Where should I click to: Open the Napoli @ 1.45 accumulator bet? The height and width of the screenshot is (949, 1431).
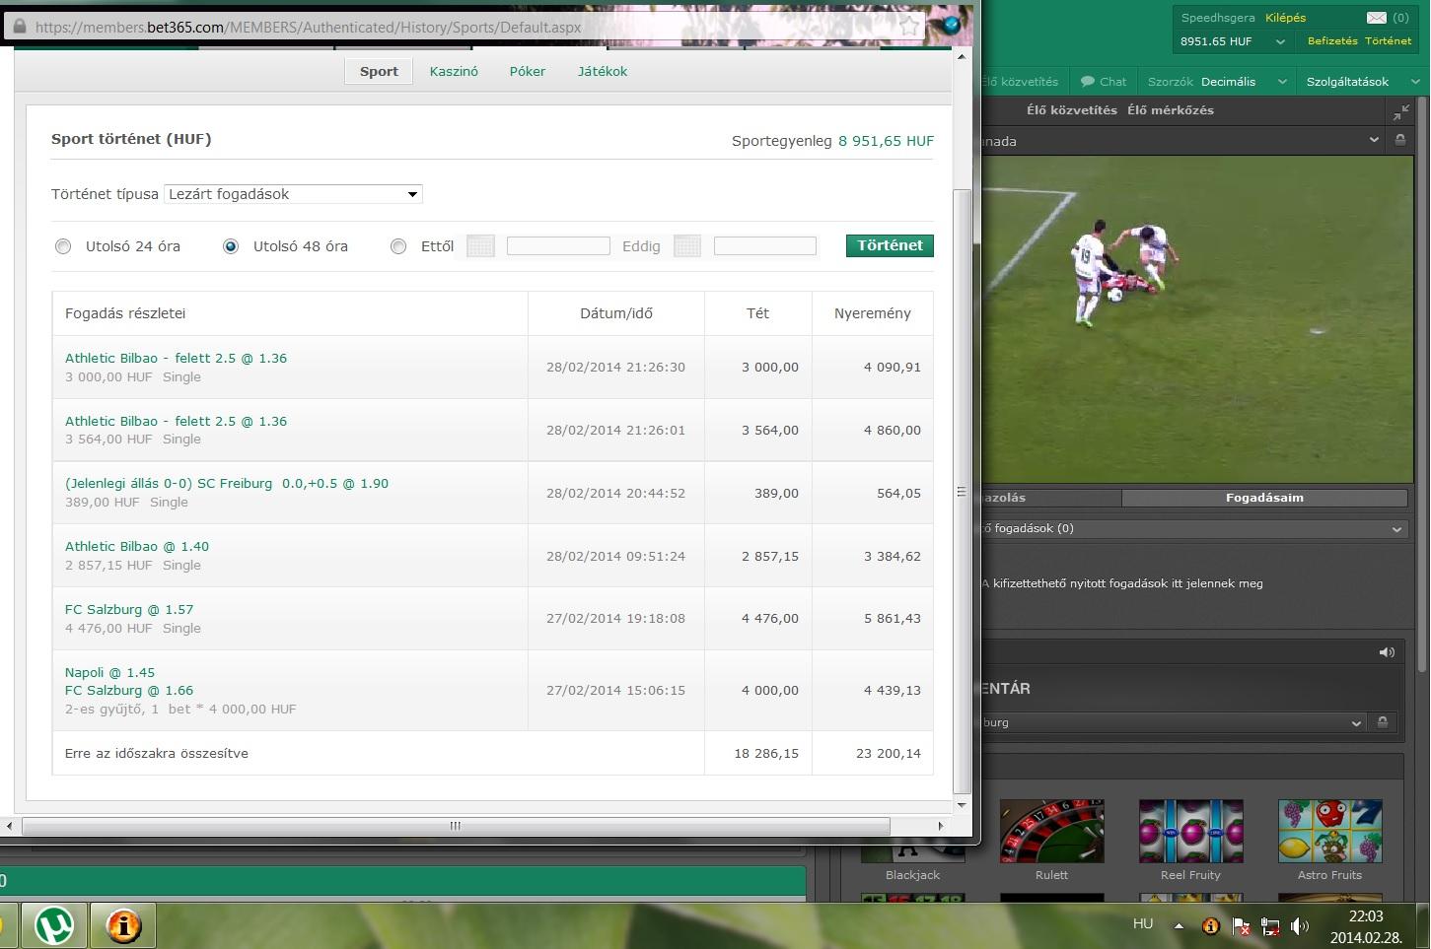(109, 673)
